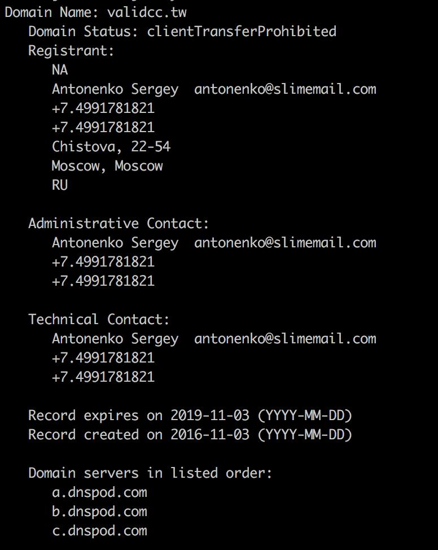Click the Administrative Contact heading
Viewport: 438px width, 550px height.
click(x=119, y=223)
